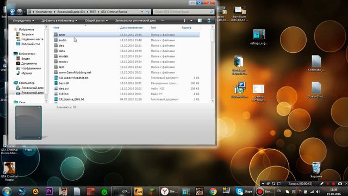Sort files by the Имя column
Image resolution: width=348 pixels, height=196 pixels.
(x=57, y=28)
